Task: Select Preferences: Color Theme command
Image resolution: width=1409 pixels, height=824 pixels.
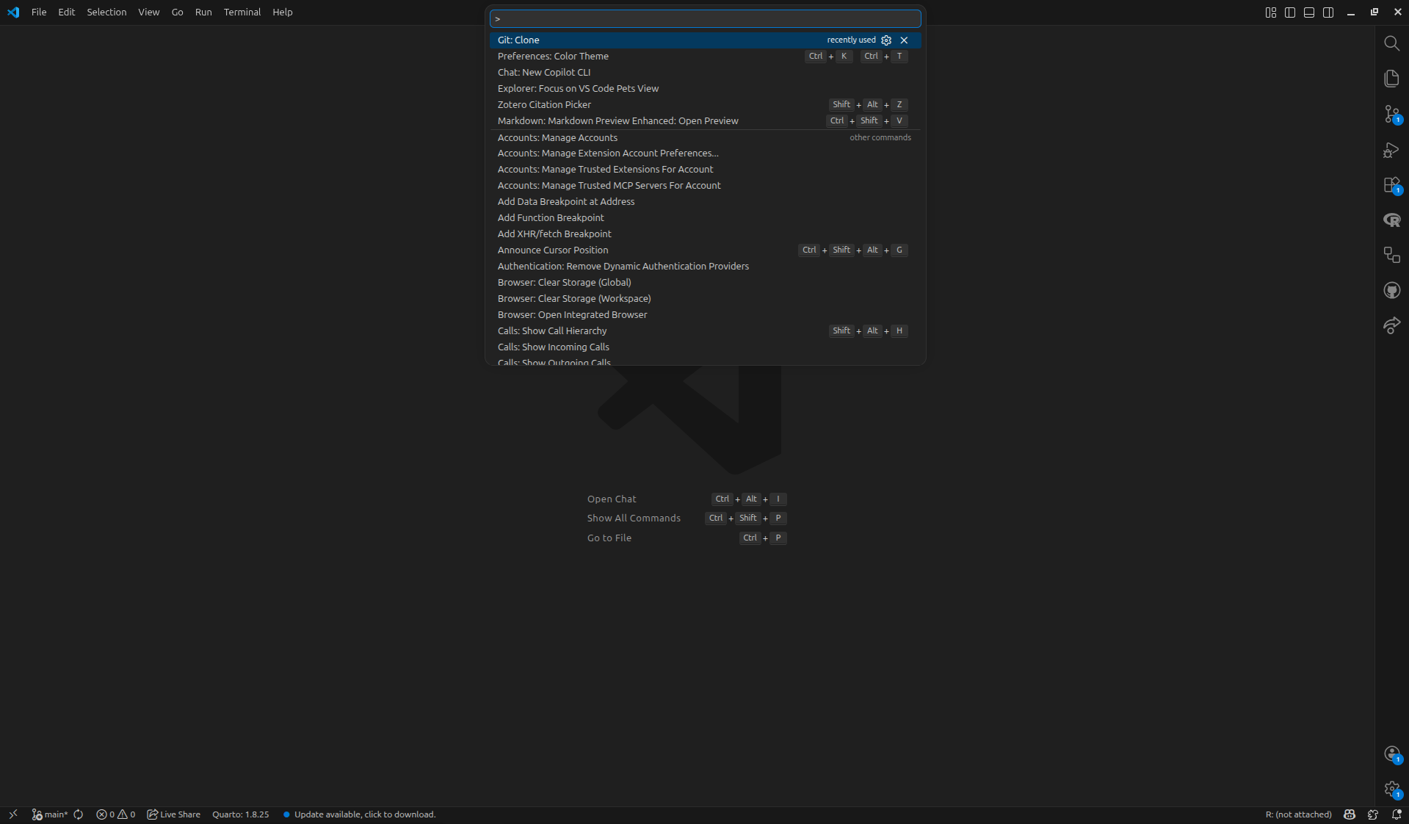Action: pyautogui.click(x=553, y=57)
